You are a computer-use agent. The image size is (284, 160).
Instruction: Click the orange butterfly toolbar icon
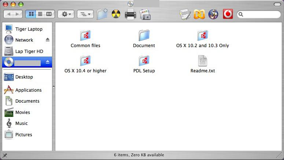(x=199, y=14)
